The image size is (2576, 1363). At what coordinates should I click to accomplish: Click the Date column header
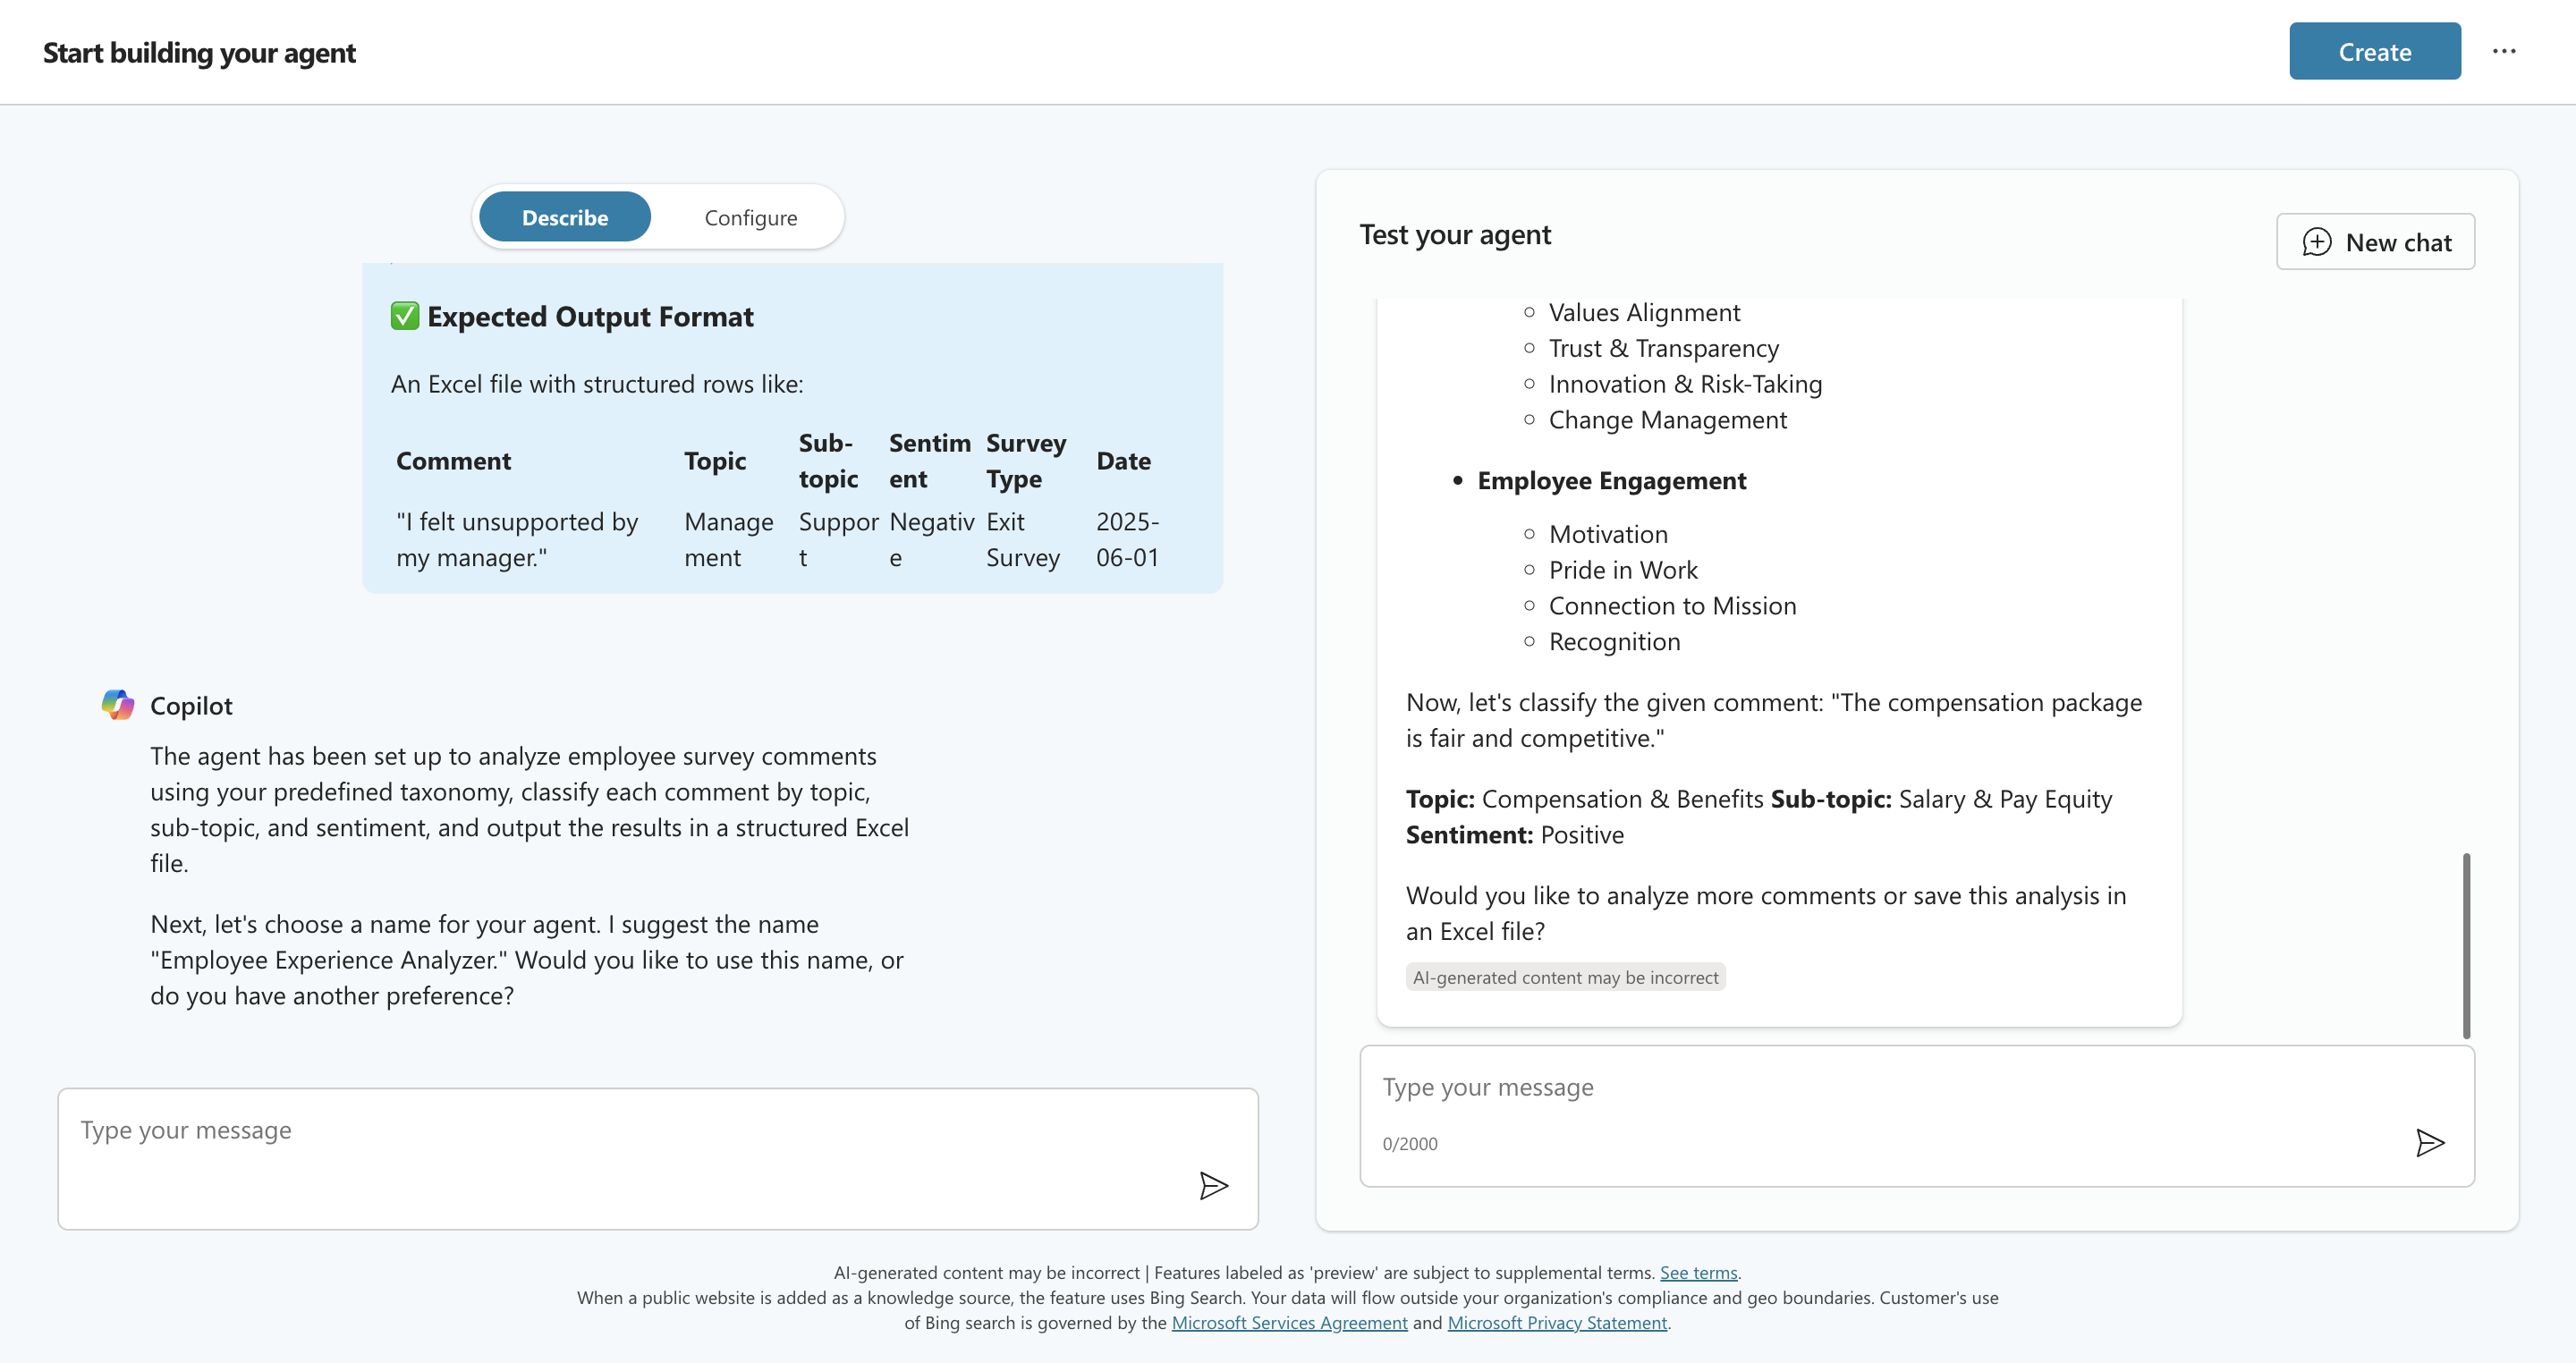click(x=1123, y=461)
